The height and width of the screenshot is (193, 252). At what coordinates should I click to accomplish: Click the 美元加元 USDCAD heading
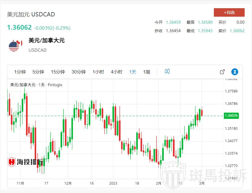point(31,14)
